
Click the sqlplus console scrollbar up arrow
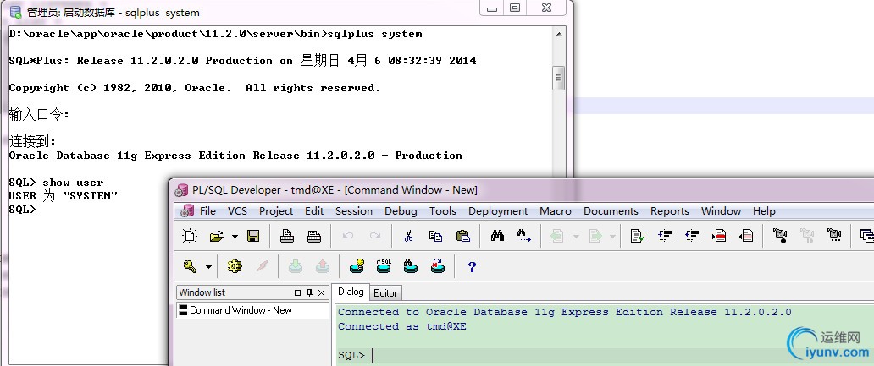(558, 34)
